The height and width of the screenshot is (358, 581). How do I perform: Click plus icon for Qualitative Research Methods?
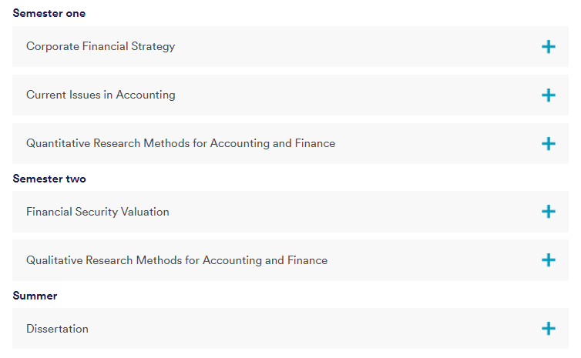[548, 260]
